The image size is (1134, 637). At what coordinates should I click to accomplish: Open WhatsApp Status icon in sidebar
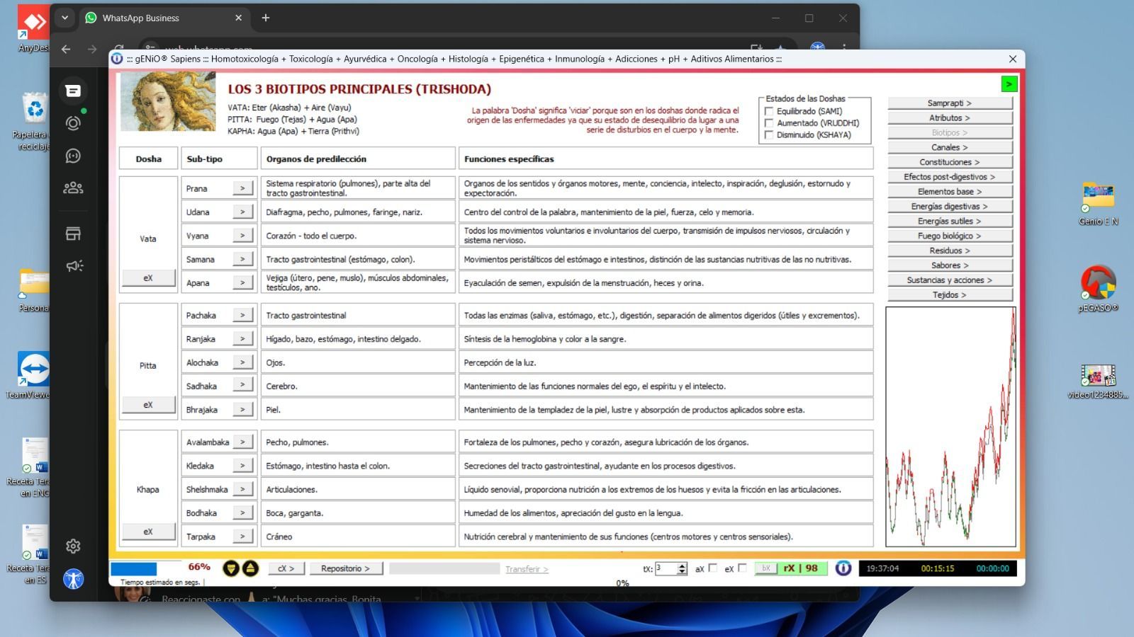point(73,123)
